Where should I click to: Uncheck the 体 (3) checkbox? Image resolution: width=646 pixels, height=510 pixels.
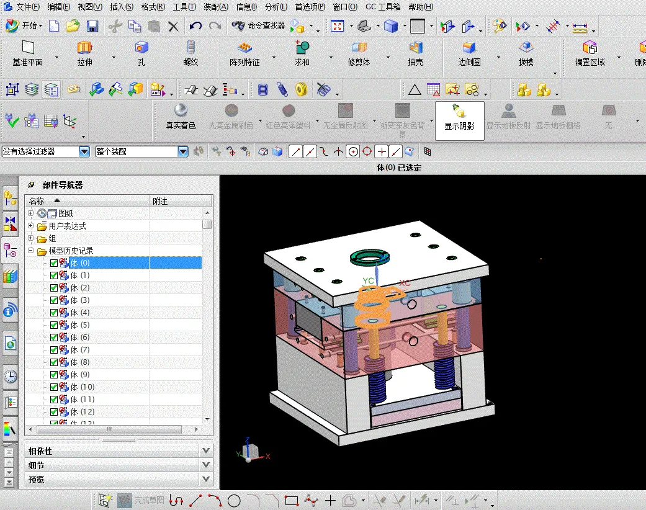54,300
